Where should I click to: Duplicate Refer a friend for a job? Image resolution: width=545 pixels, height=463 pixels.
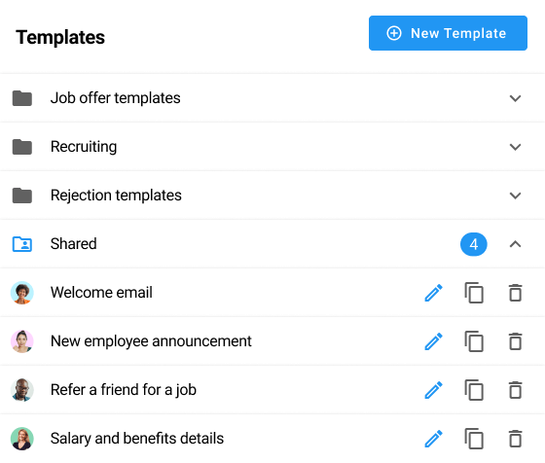pyautogui.click(x=474, y=390)
